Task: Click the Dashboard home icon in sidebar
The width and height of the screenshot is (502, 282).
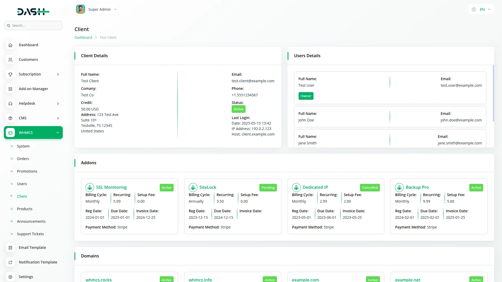Action: [x=10, y=45]
